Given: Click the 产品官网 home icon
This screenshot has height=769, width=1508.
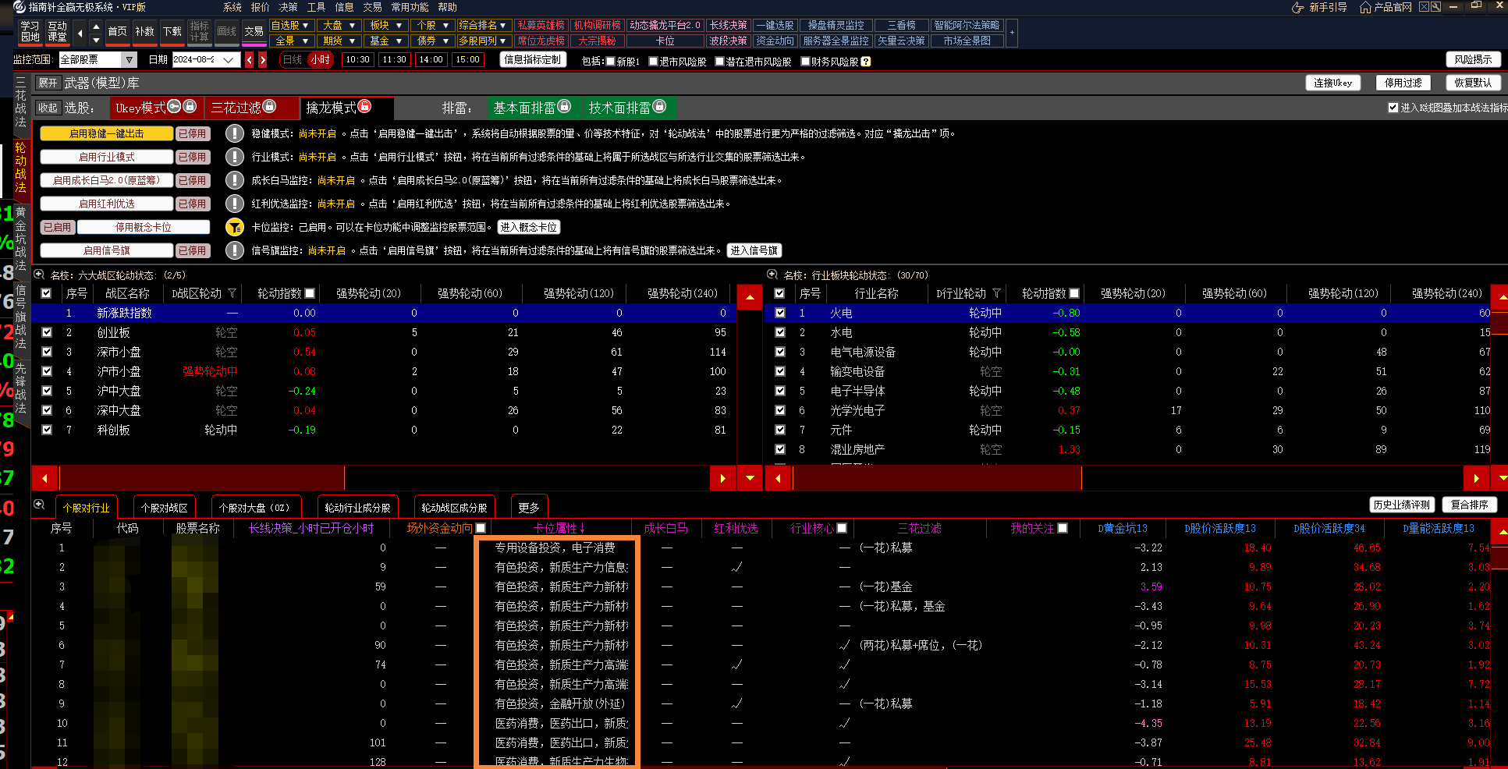Looking at the screenshot, I should 1364,7.
